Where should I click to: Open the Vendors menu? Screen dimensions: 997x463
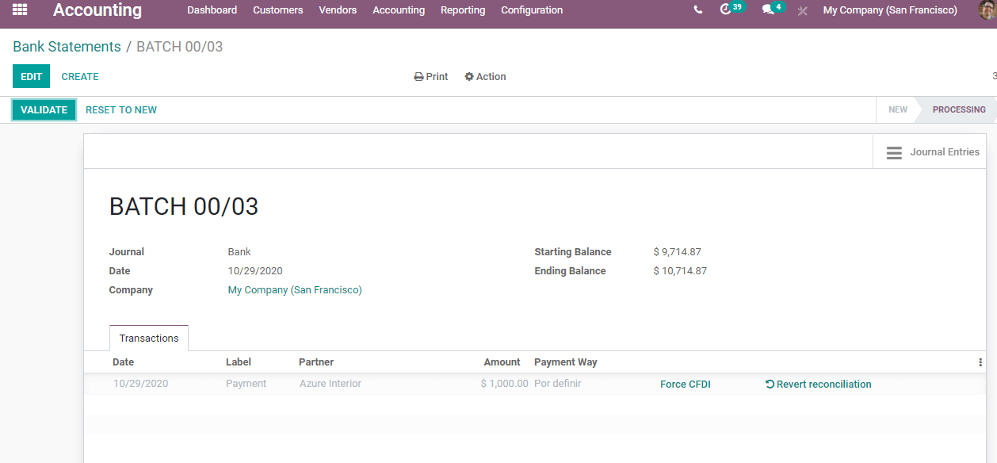click(338, 10)
